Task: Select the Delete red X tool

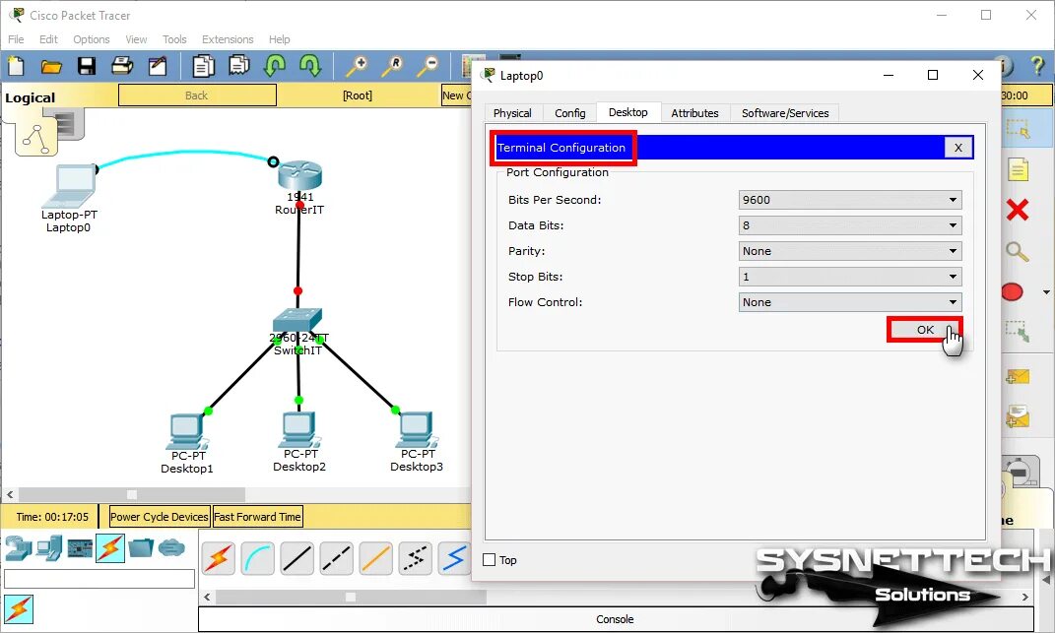Action: [1018, 210]
